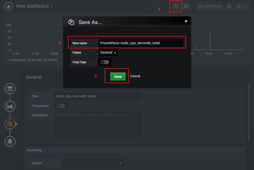The width and height of the screenshot is (254, 170).
Task: Click the back arrow icon beside New dashboard
Action: [x=9, y=6]
